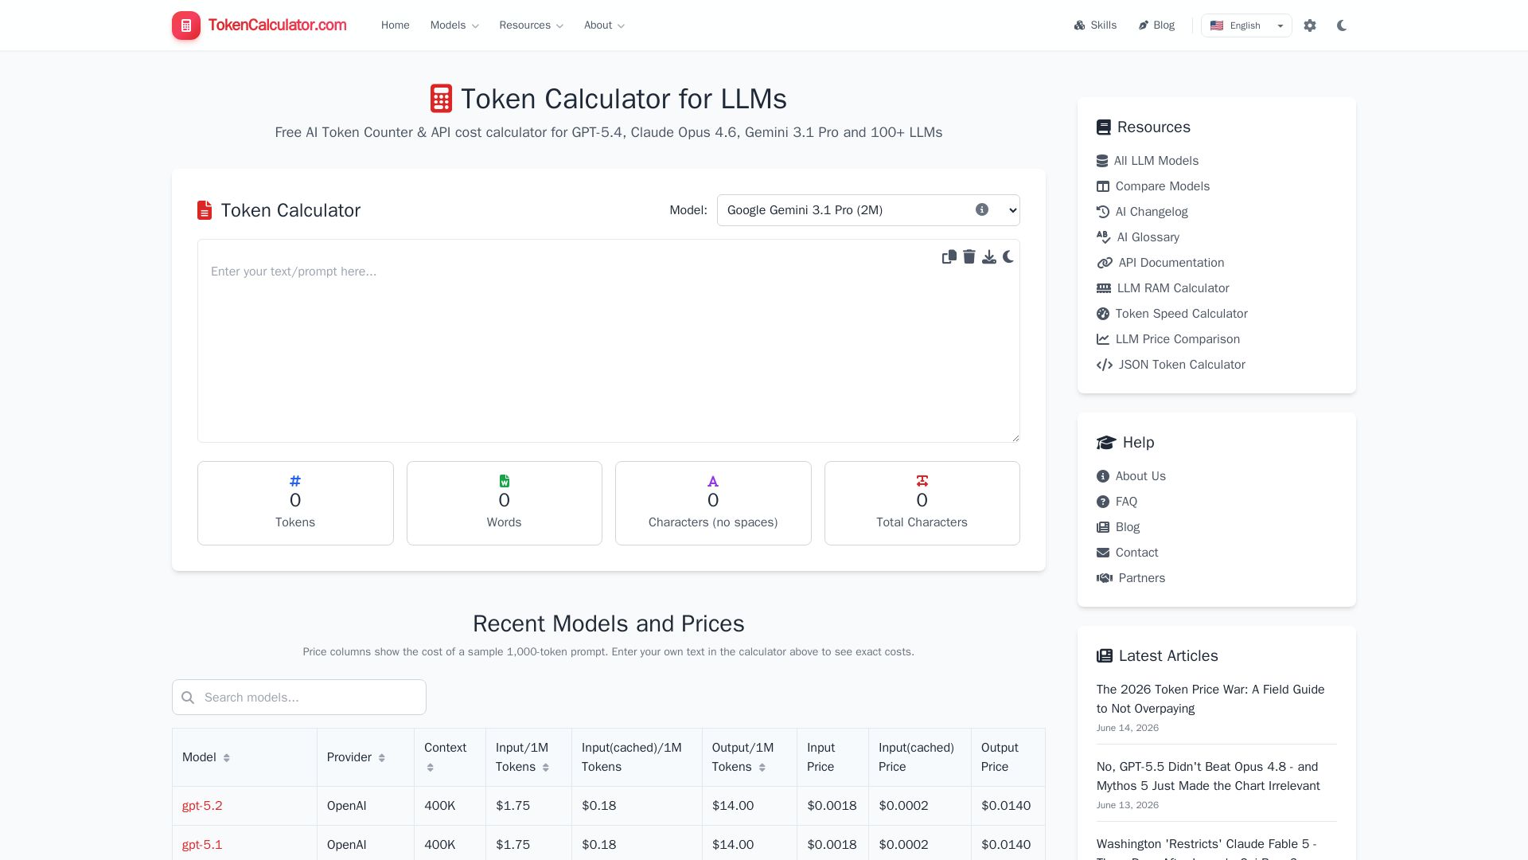This screenshot has width=1528, height=860.
Task: Open the About Us help link
Action: pos(1140,476)
